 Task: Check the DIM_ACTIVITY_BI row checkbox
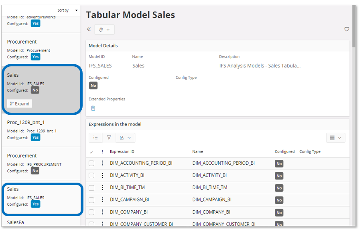click(x=91, y=175)
